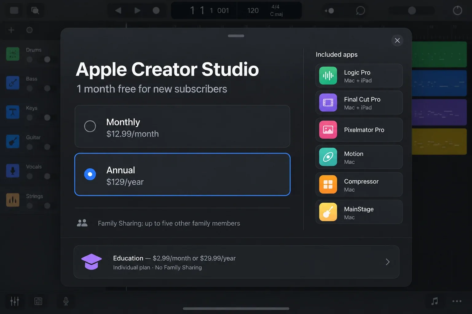Click the blue Bass region in timeline

click(439, 83)
